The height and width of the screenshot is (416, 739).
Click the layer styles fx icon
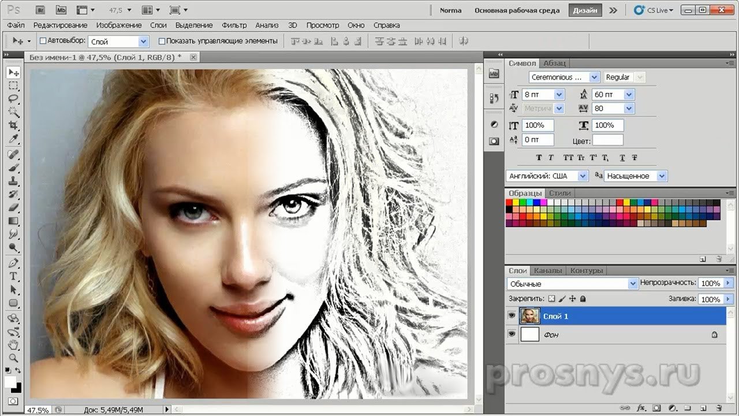coord(640,408)
